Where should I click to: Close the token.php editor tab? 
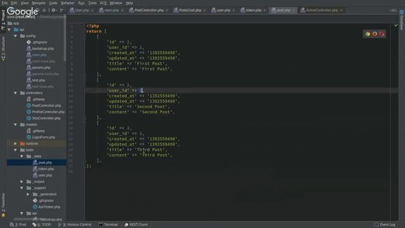[x=265, y=11]
